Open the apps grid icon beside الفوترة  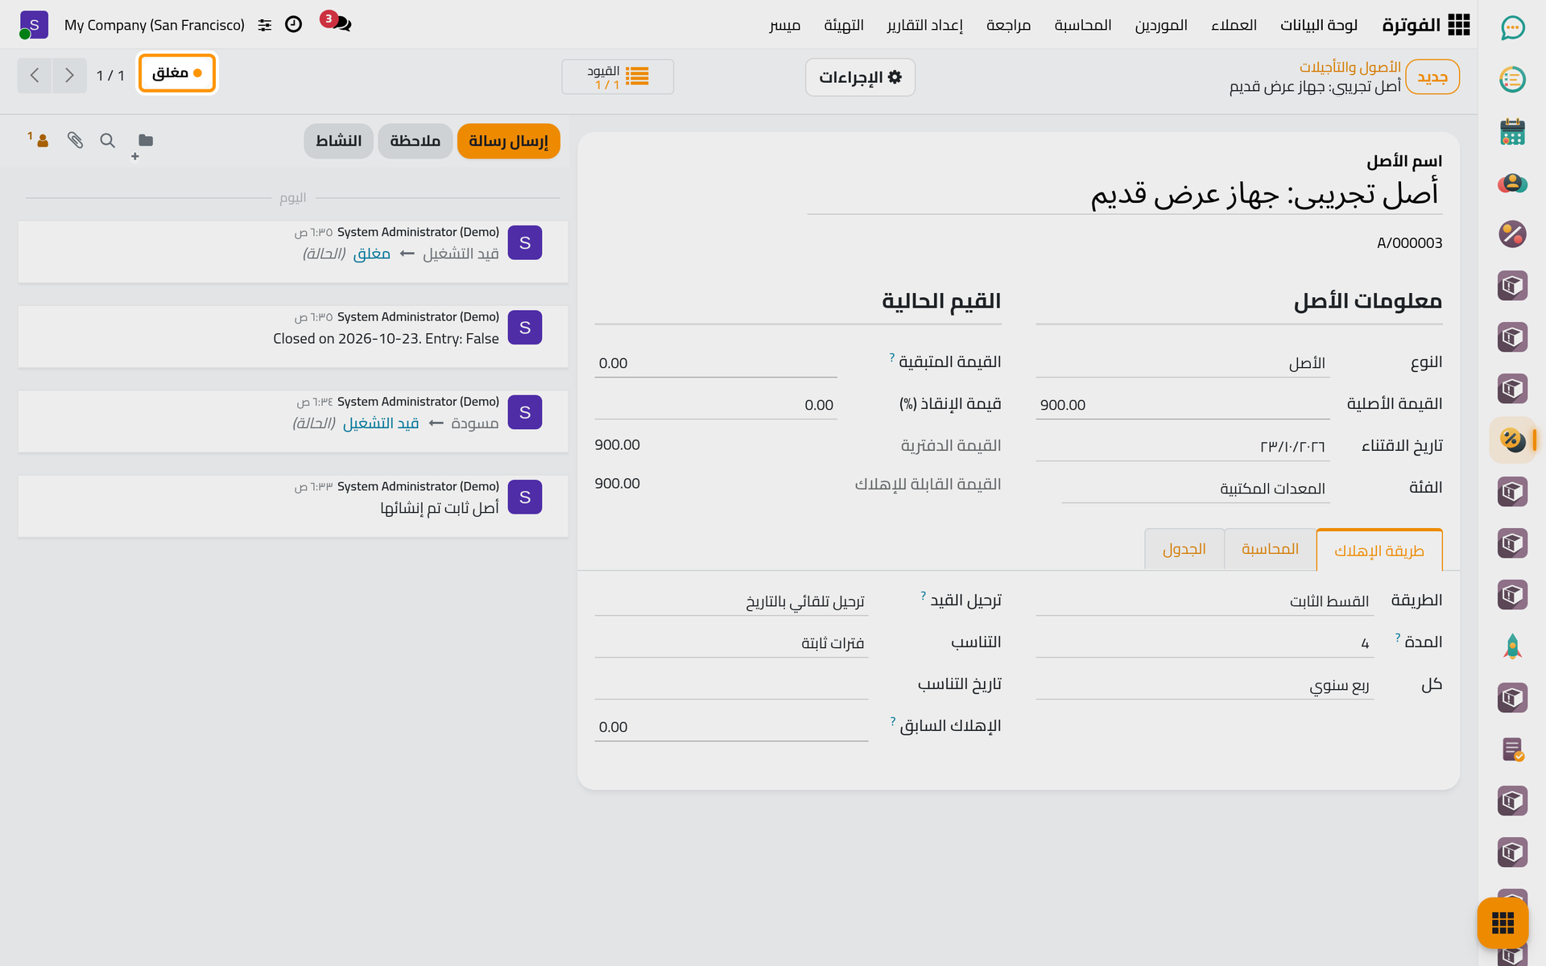pos(1458,25)
